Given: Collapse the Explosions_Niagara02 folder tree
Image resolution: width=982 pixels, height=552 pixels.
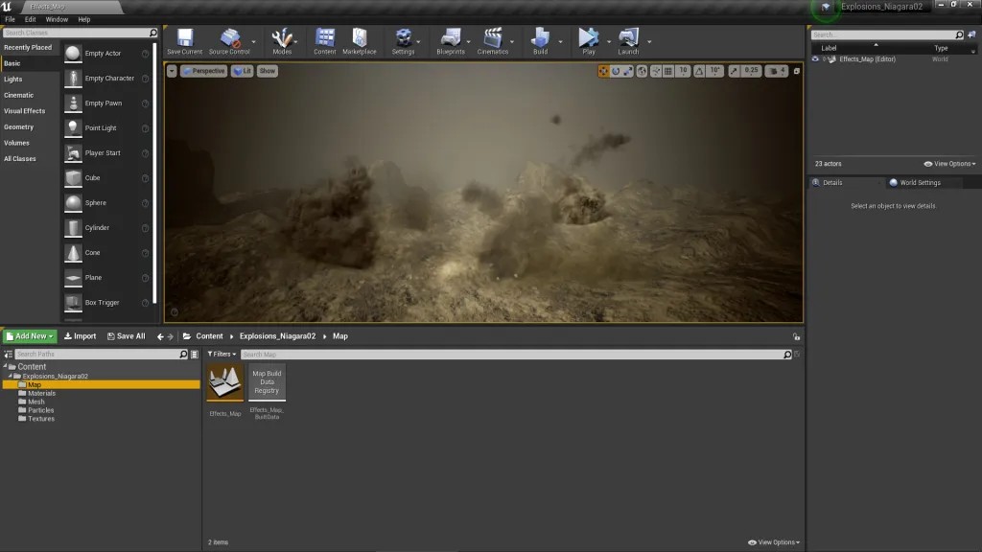Looking at the screenshot, I should tap(11, 377).
